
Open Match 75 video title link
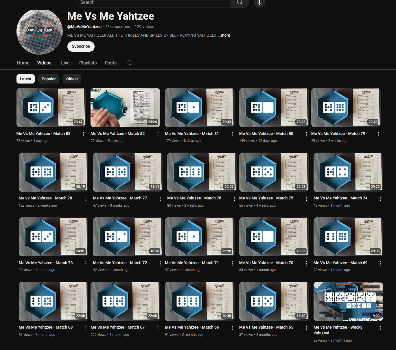point(266,198)
